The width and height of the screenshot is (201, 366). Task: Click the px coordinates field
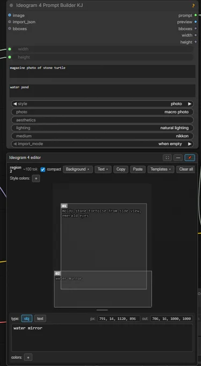click(x=119, y=319)
